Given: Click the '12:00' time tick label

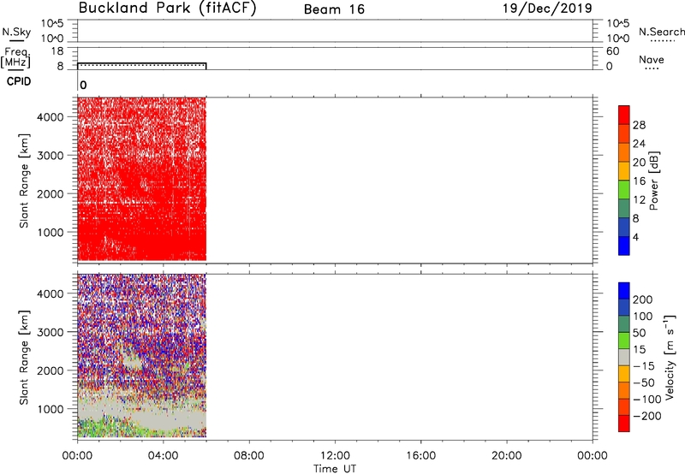Looking at the screenshot, I should tap(335, 456).
